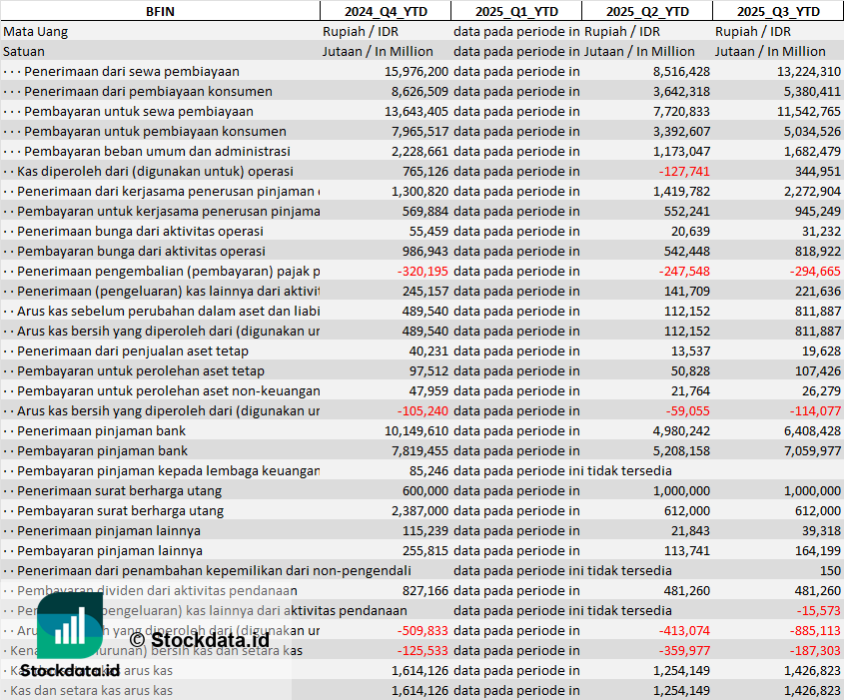Click the value 1,300,820
844x700 pixels.
click(x=420, y=192)
